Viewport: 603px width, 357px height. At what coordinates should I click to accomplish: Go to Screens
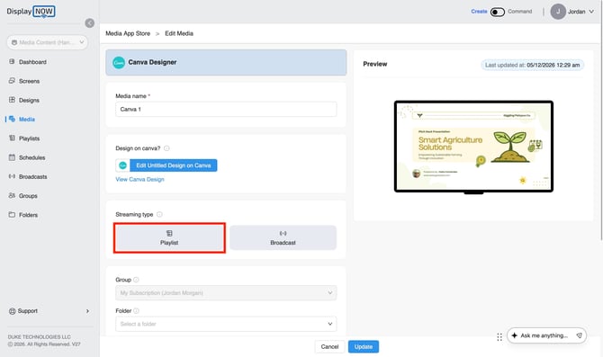(29, 81)
